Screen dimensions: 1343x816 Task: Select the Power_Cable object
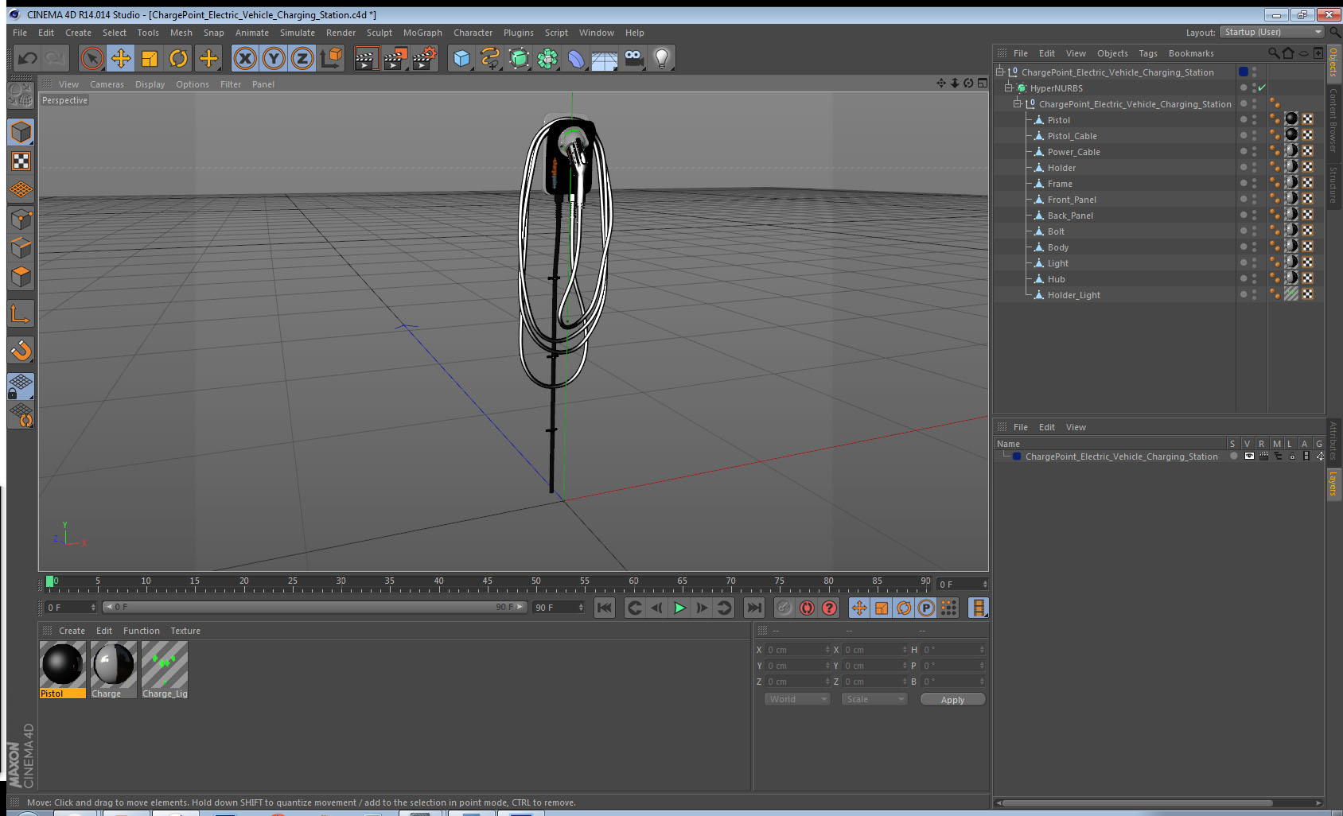(1073, 152)
